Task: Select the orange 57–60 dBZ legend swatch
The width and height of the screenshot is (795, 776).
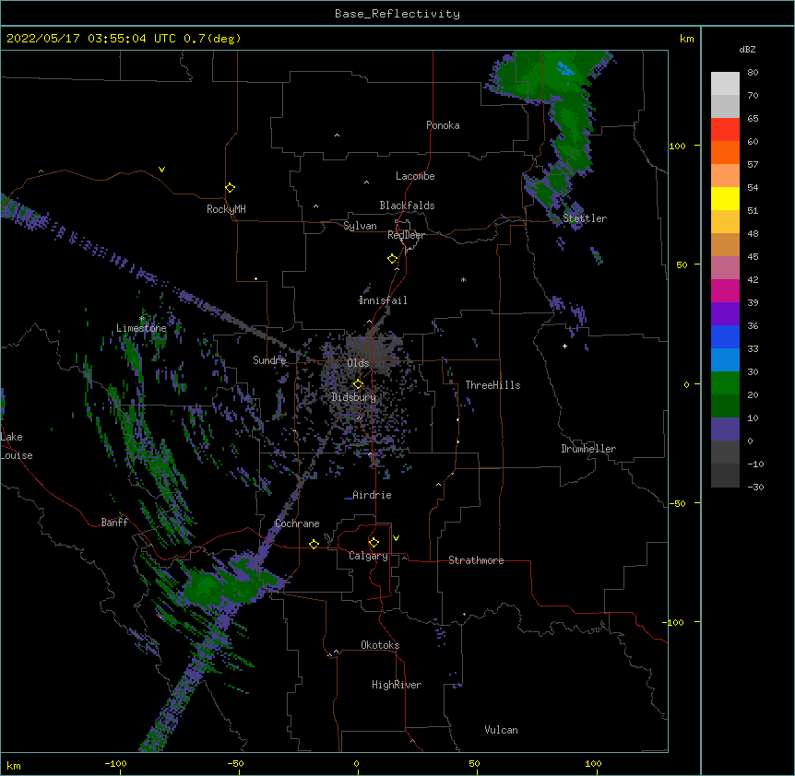Action: point(725,152)
